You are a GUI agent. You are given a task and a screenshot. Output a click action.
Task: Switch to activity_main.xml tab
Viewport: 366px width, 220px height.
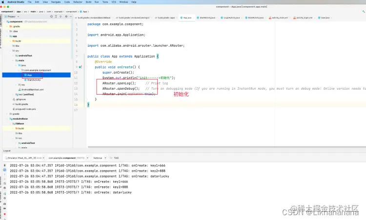coord(279,18)
